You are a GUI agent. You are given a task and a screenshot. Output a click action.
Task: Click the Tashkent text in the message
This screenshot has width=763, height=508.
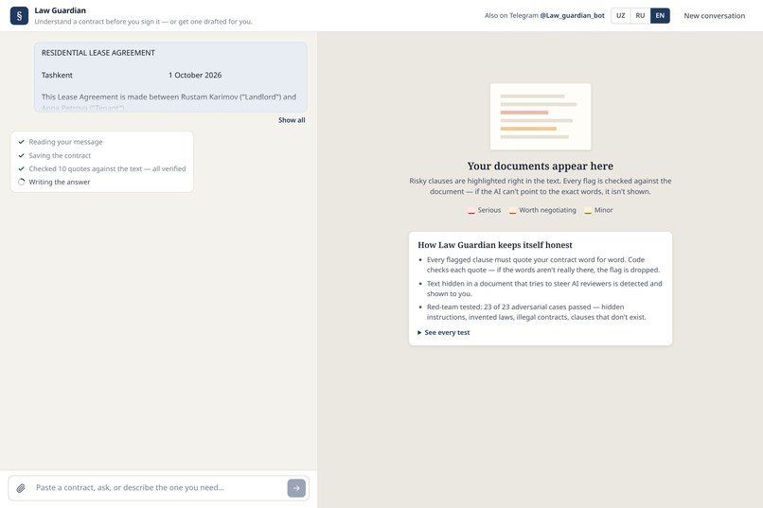(x=57, y=75)
